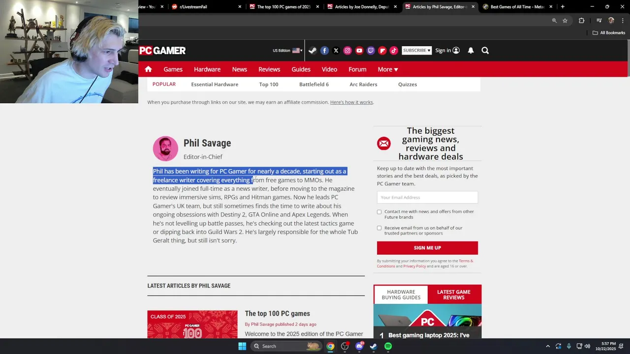Click the Quizzes popular link
Image resolution: width=630 pixels, height=354 pixels.
408,85
